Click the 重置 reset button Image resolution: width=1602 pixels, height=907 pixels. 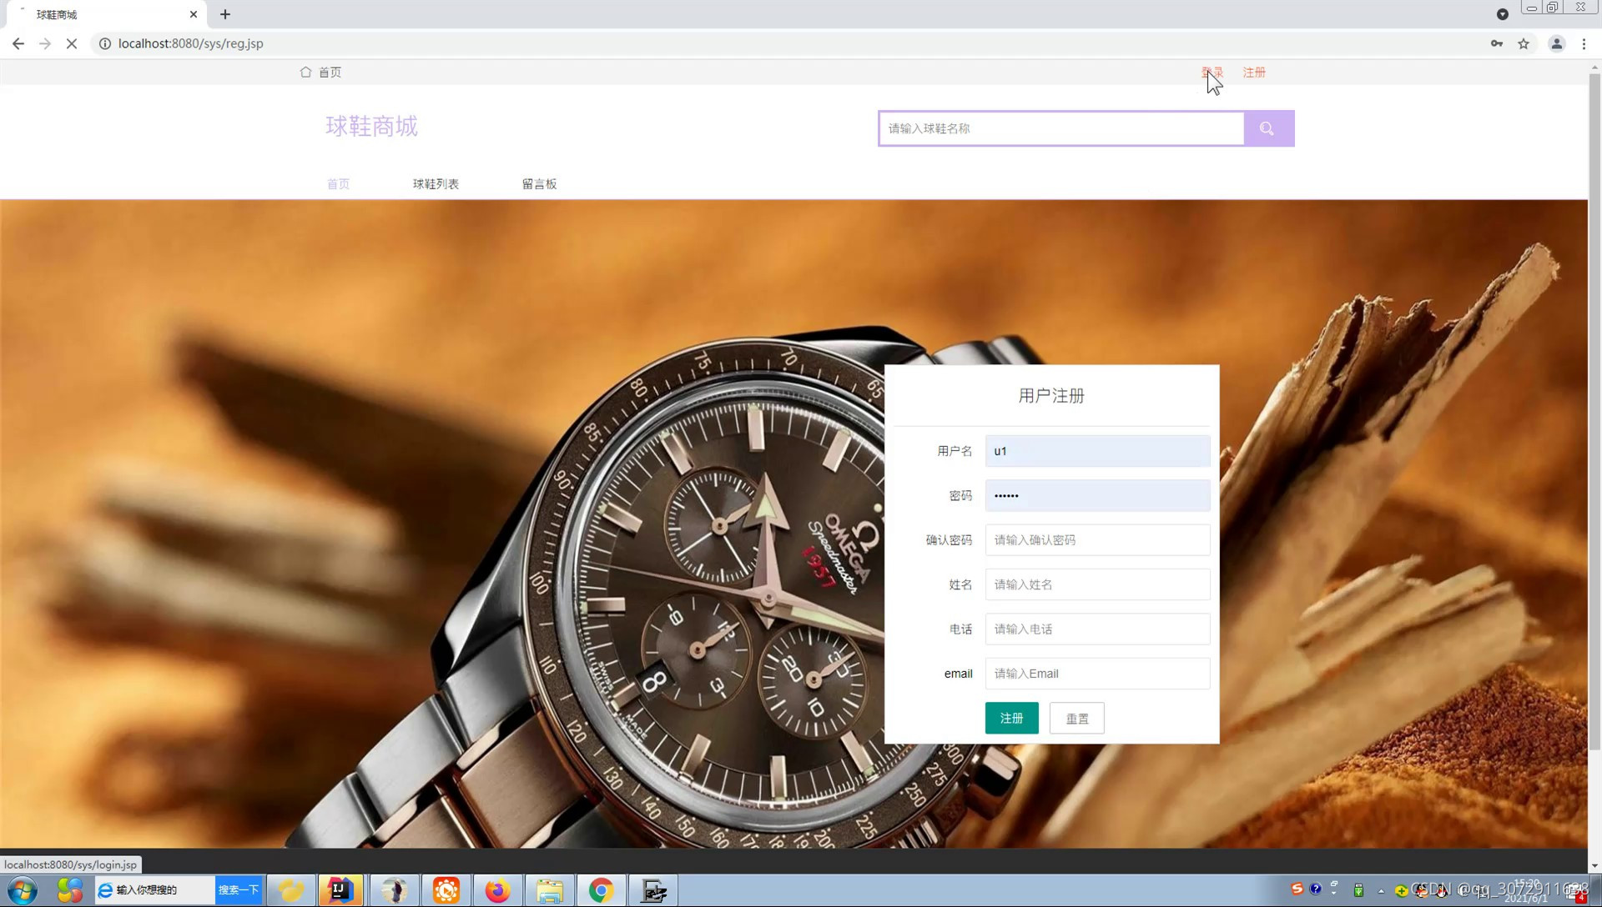click(x=1076, y=718)
